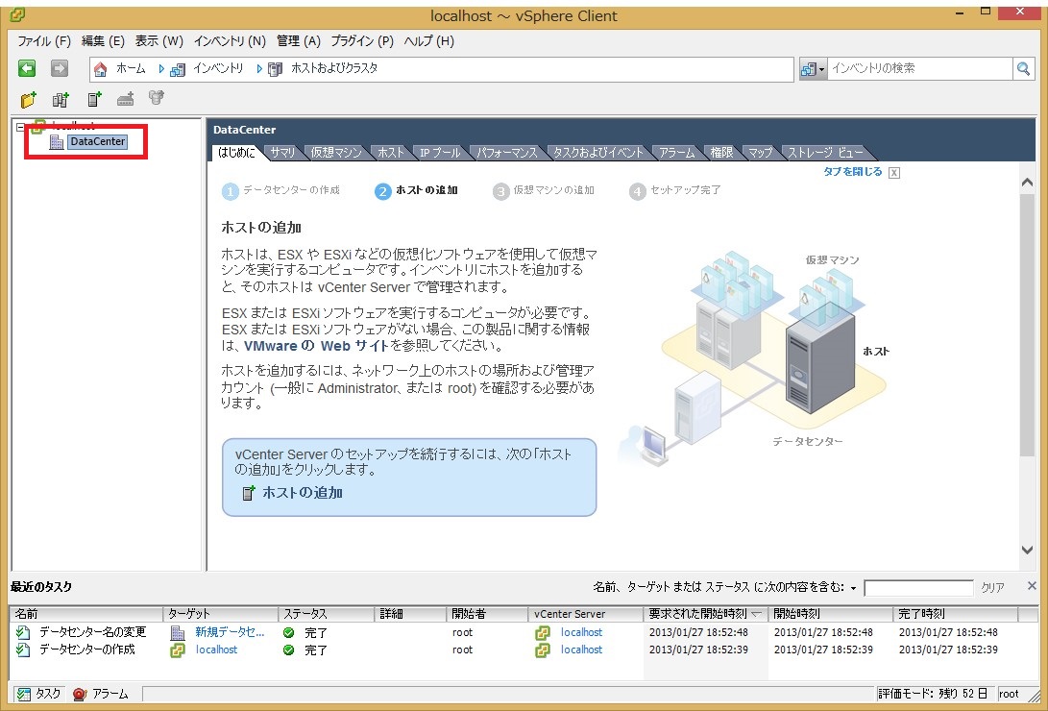1048x711 pixels.
Task: Click the magnifier search icon
Action: click(x=1023, y=68)
